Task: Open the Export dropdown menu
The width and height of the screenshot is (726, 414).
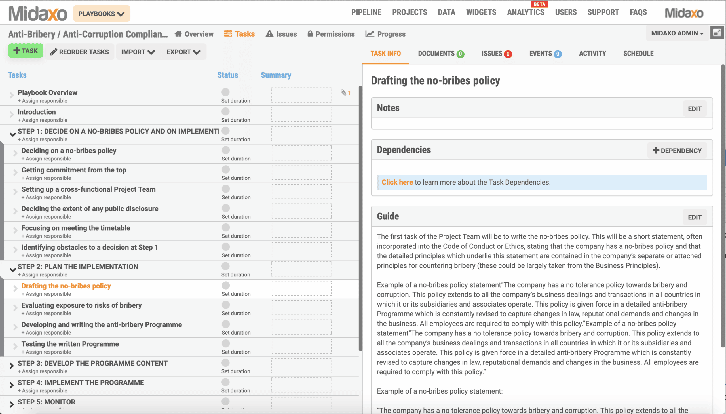Action: click(x=183, y=52)
